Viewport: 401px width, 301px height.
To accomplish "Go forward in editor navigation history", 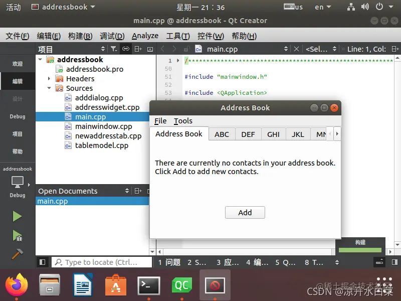I will click(174, 49).
